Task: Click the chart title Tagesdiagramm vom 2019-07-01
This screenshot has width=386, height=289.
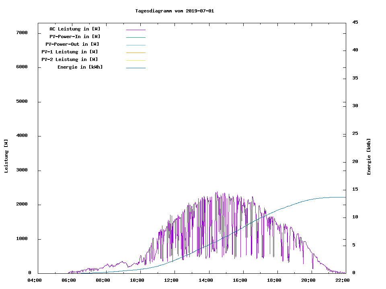Action: tap(175, 11)
